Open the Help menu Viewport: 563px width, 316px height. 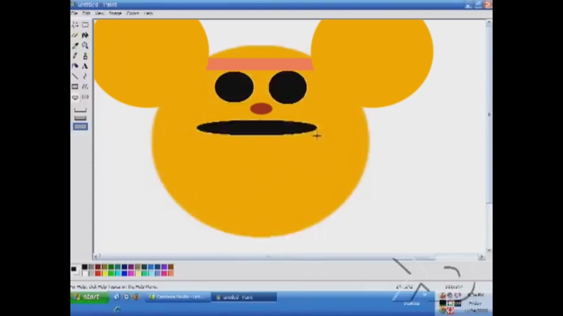[x=148, y=13]
